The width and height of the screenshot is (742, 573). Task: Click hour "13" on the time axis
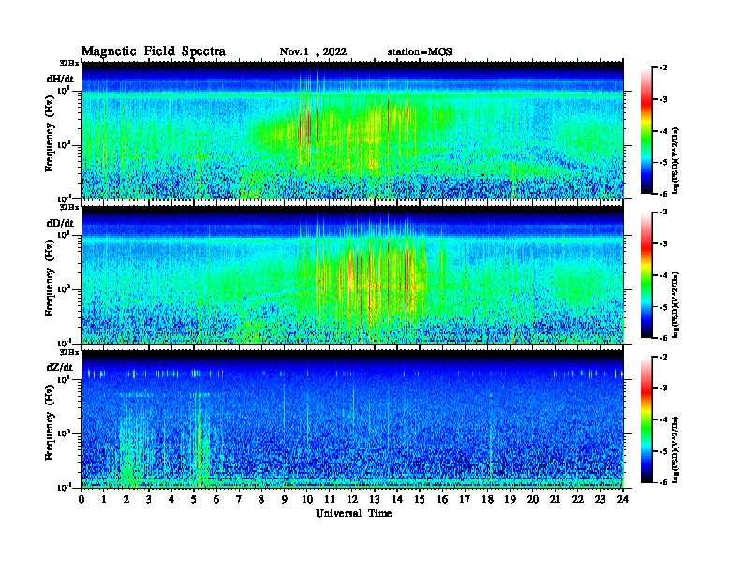(x=375, y=499)
